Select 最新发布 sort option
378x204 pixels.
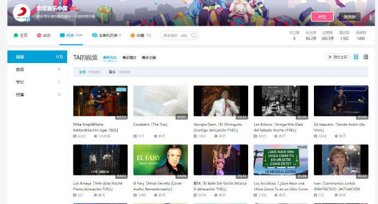(110, 58)
